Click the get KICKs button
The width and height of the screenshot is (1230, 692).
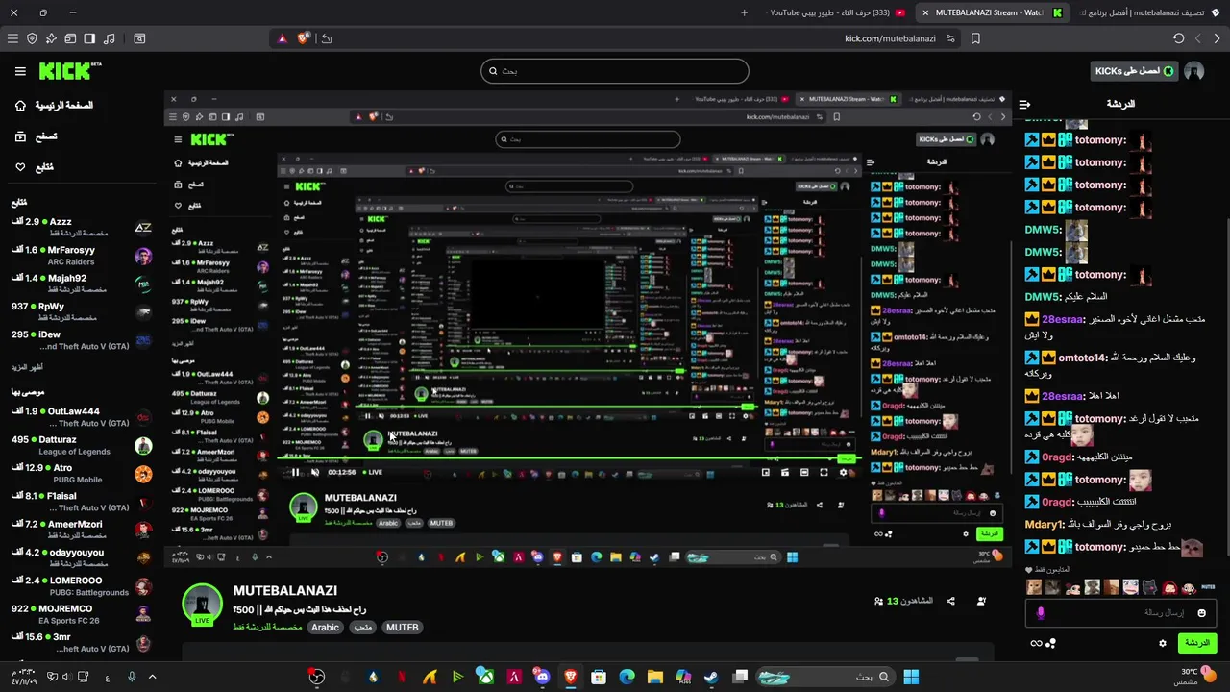1135,71
